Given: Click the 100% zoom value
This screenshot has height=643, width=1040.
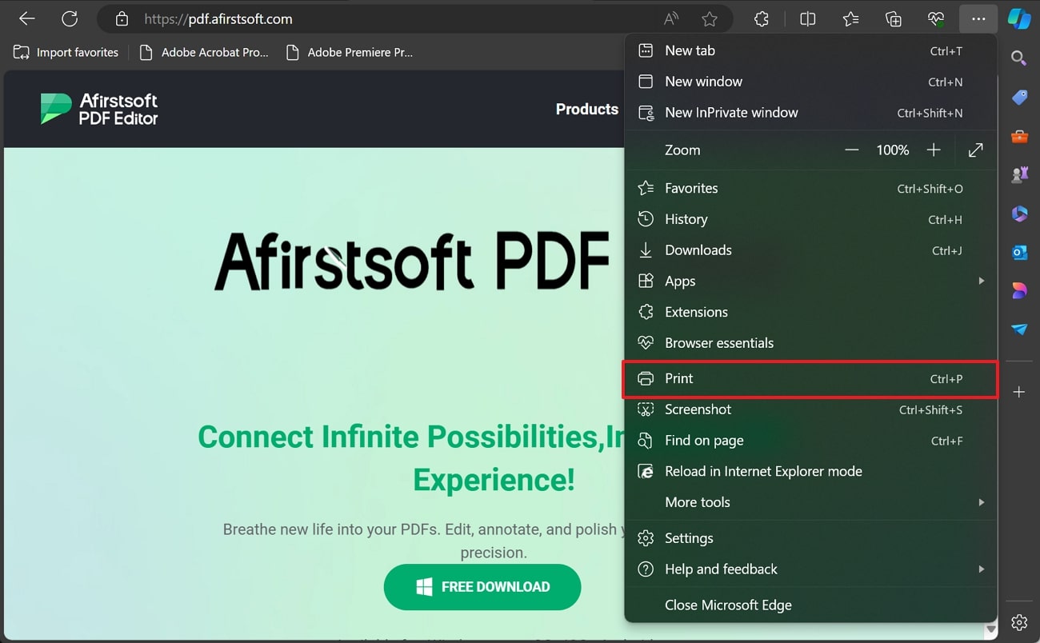Looking at the screenshot, I should 893,150.
